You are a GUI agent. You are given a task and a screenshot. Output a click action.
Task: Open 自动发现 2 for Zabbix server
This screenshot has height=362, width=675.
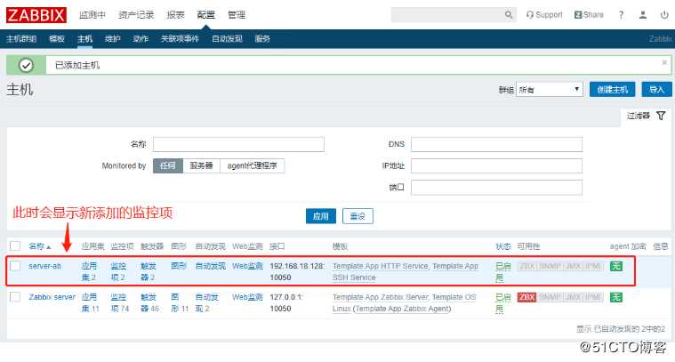tap(206, 302)
